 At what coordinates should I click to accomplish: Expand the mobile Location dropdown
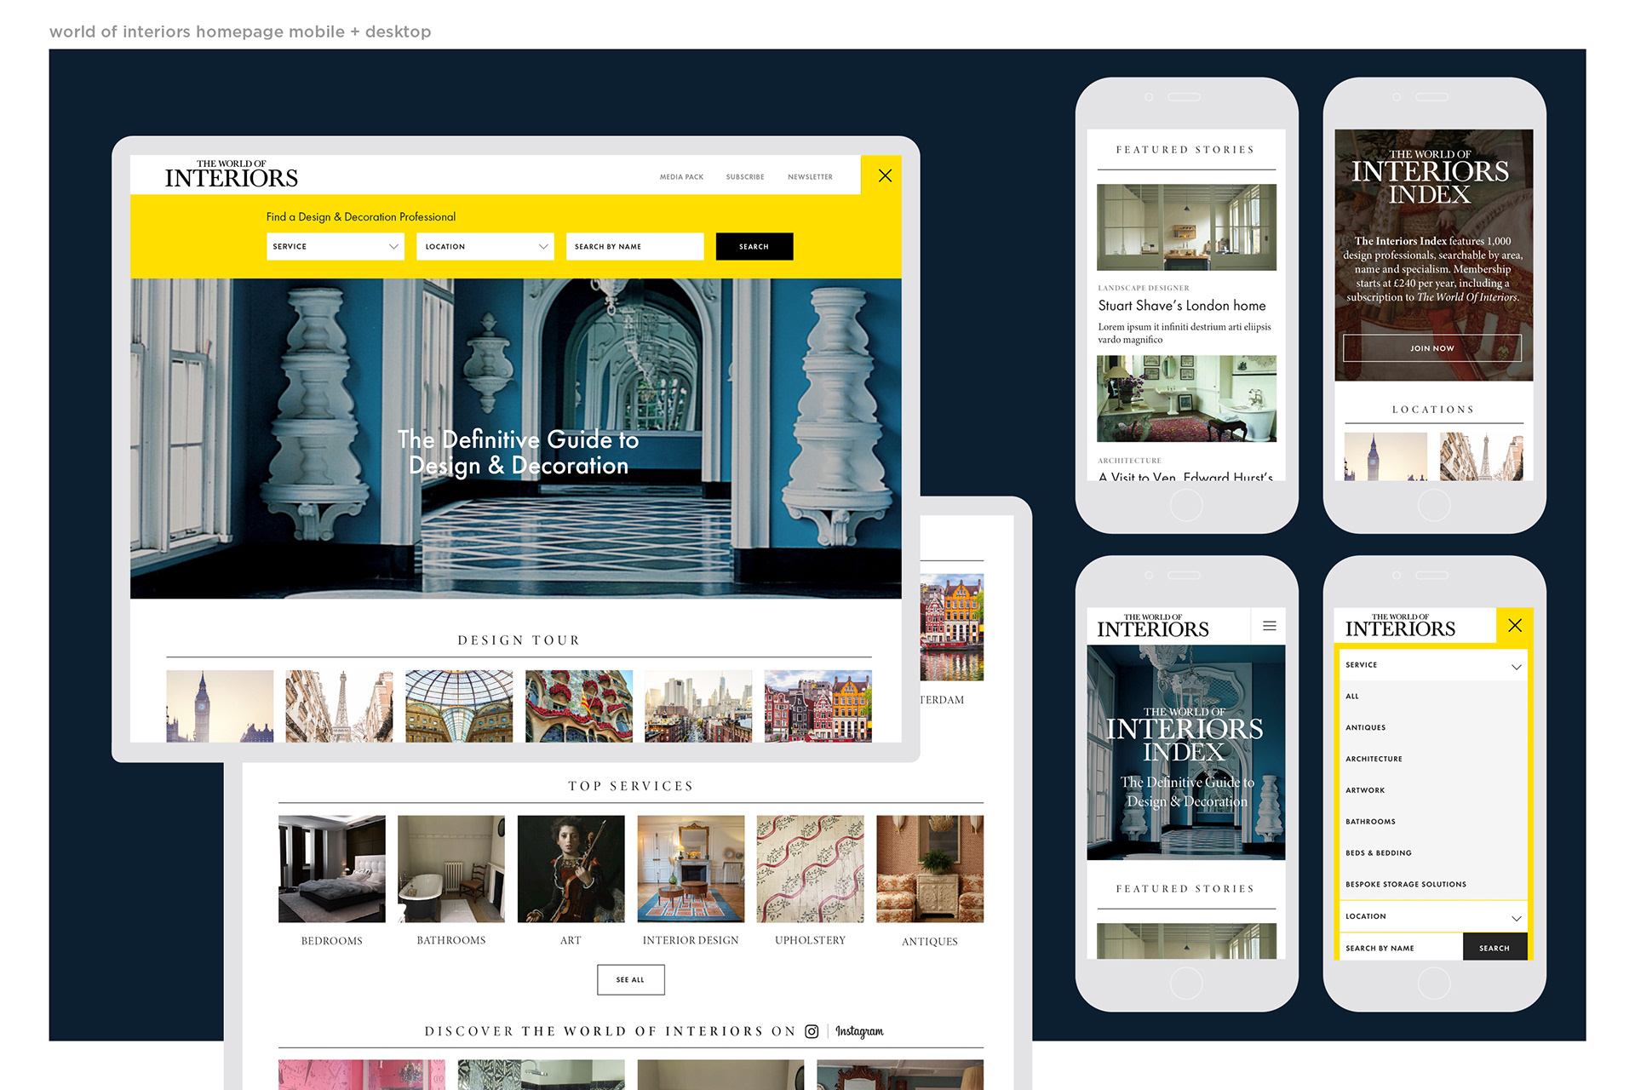1433,916
